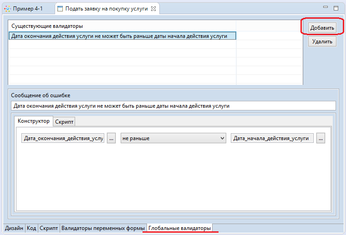This screenshot has height=235, width=346.
Task: Click the Дата_окончания_действия_услуги variable field
Action: pyautogui.click(x=63, y=138)
